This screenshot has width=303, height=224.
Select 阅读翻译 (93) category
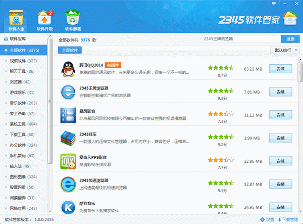coord(23,198)
